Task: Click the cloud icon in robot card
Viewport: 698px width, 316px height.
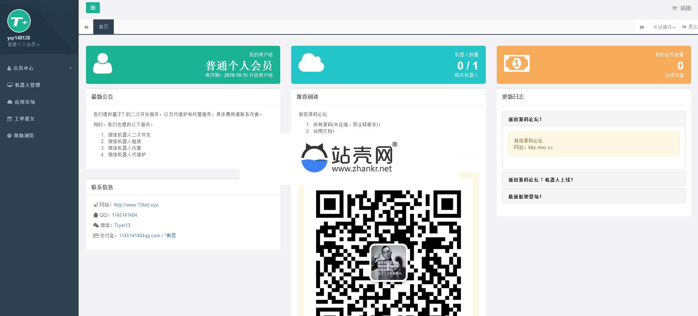Action: point(311,62)
